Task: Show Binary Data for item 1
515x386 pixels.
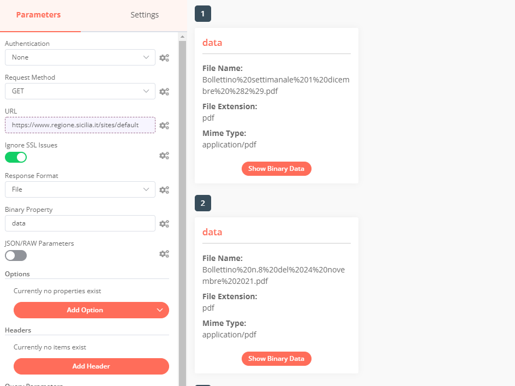Action: 276,169
